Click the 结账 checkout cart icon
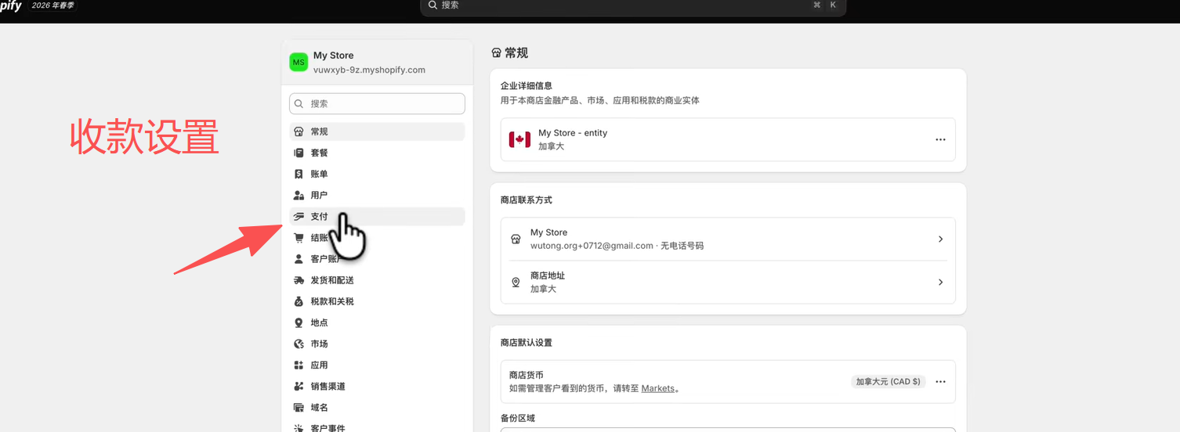 (x=299, y=238)
